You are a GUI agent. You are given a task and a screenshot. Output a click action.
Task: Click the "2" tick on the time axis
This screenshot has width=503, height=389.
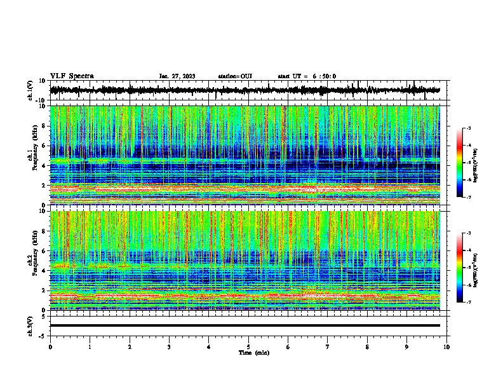(130, 347)
